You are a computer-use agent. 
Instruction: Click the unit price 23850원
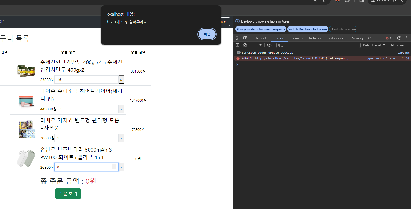pyautogui.click(x=47, y=80)
